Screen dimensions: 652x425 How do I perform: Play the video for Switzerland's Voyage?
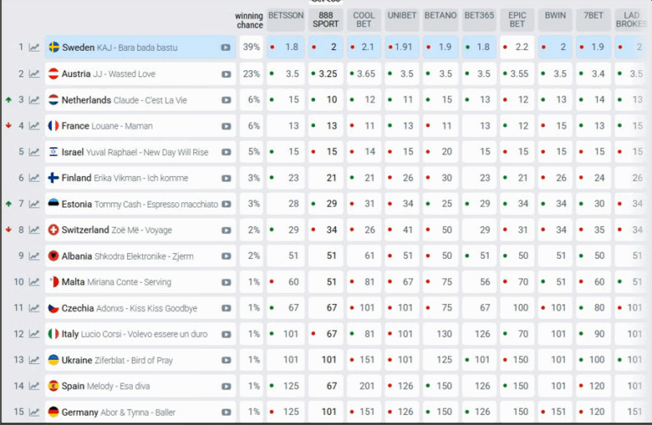226,230
